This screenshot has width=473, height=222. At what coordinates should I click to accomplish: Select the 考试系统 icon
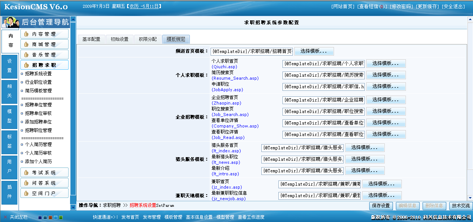[x=27, y=172]
